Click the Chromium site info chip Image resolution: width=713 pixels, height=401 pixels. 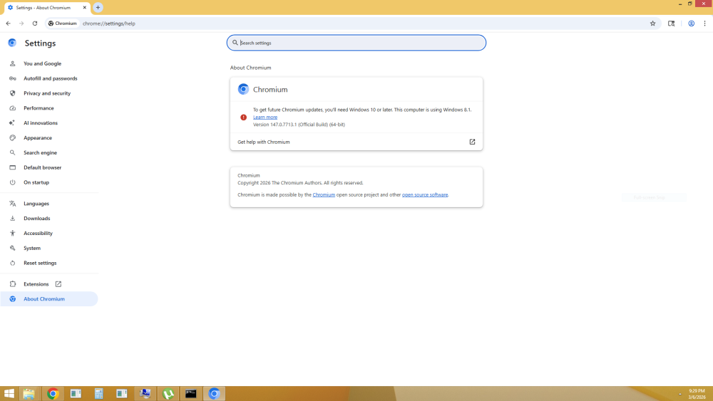tap(63, 24)
